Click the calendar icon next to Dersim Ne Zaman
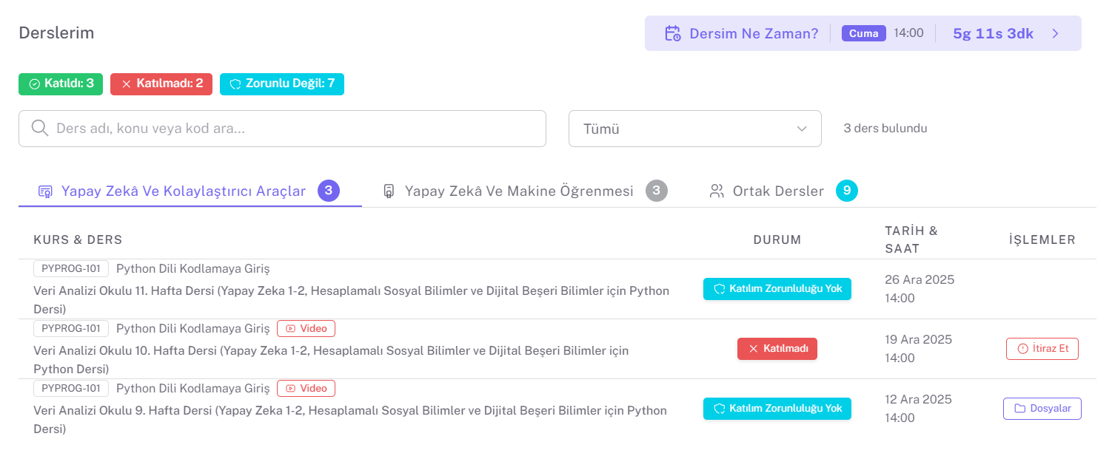1112x456 pixels. click(673, 33)
